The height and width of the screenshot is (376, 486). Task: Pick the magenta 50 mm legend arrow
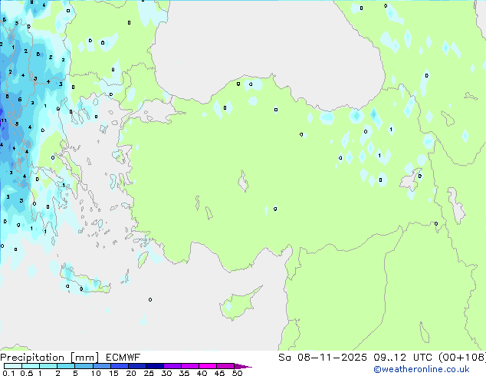coord(243,367)
